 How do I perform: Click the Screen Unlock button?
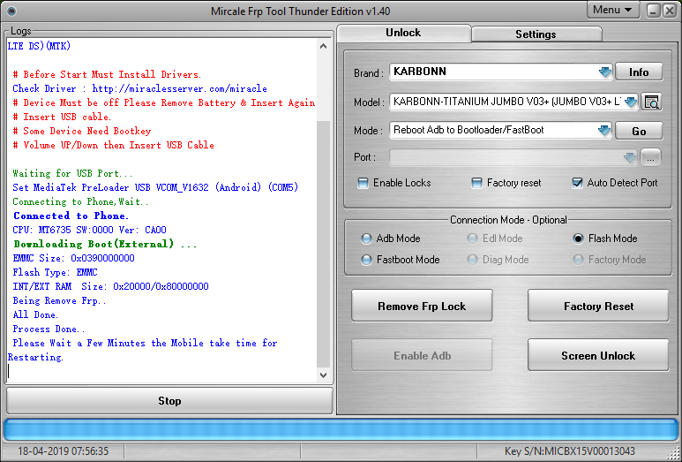point(598,355)
